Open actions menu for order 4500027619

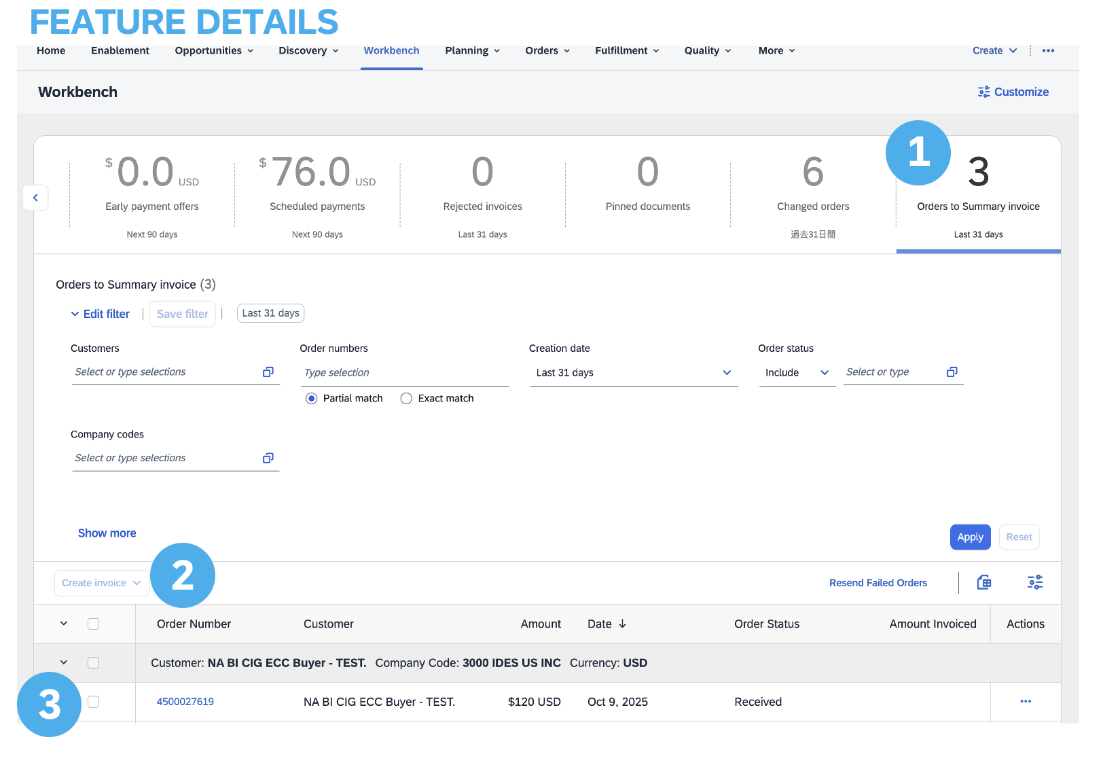pyautogui.click(x=1025, y=701)
